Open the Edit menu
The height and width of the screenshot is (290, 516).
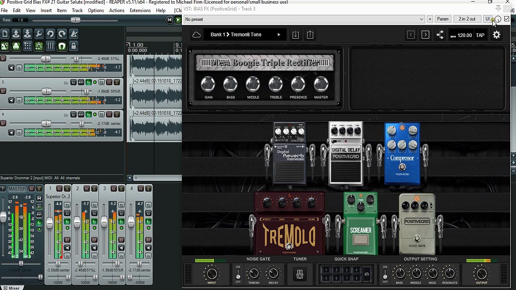(17, 10)
